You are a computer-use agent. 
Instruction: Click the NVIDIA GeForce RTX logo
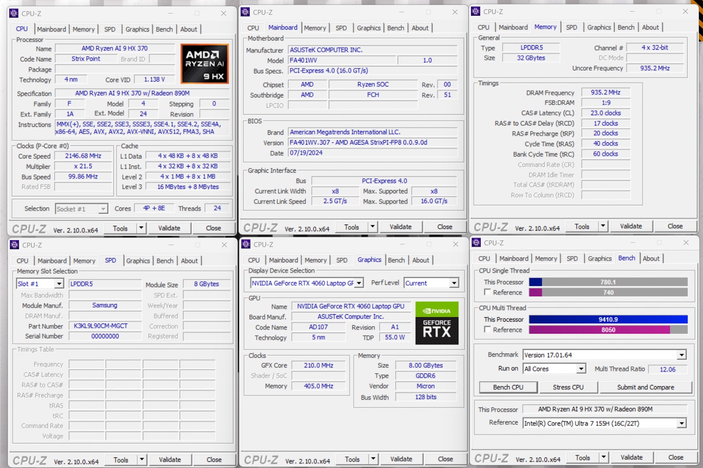click(437, 323)
